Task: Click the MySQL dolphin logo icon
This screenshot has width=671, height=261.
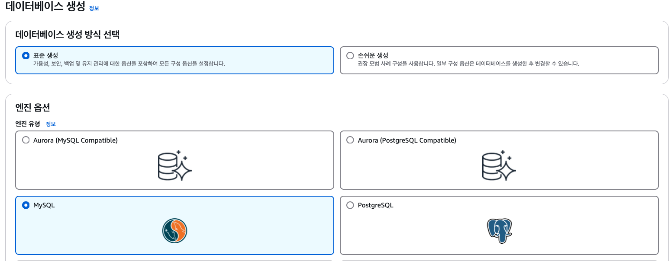Action: (x=174, y=231)
